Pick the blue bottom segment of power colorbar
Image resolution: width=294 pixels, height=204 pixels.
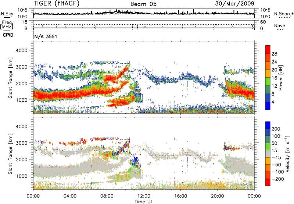tap(268, 106)
